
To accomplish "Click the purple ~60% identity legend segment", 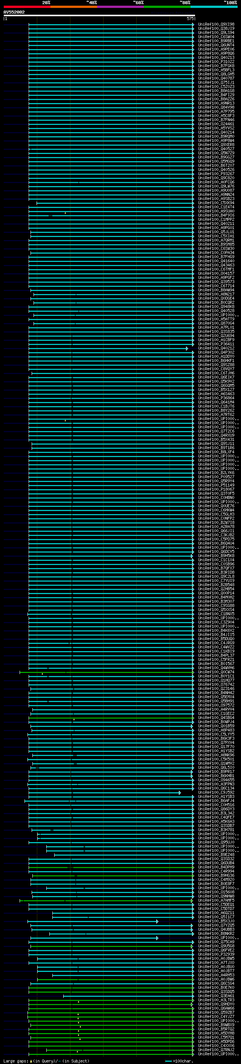I will tap(121, 7).
